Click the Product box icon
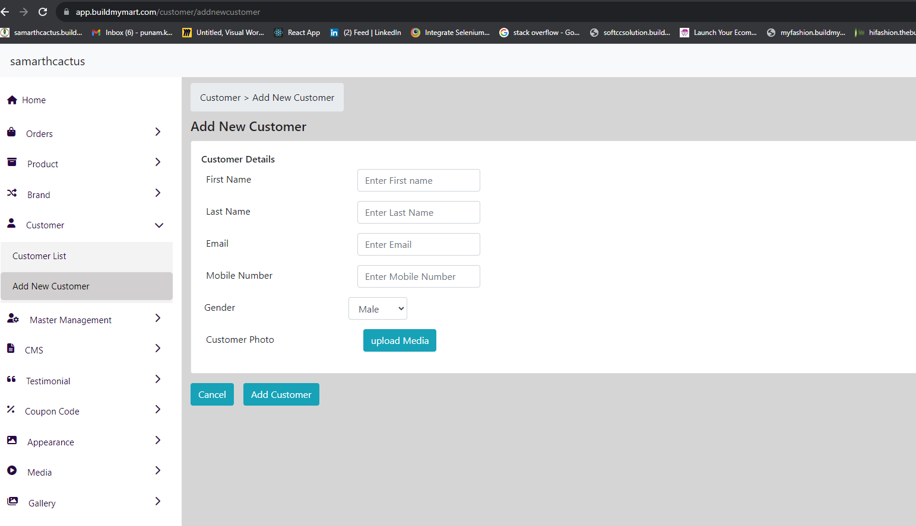The width and height of the screenshot is (916, 526). coord(12,162)
